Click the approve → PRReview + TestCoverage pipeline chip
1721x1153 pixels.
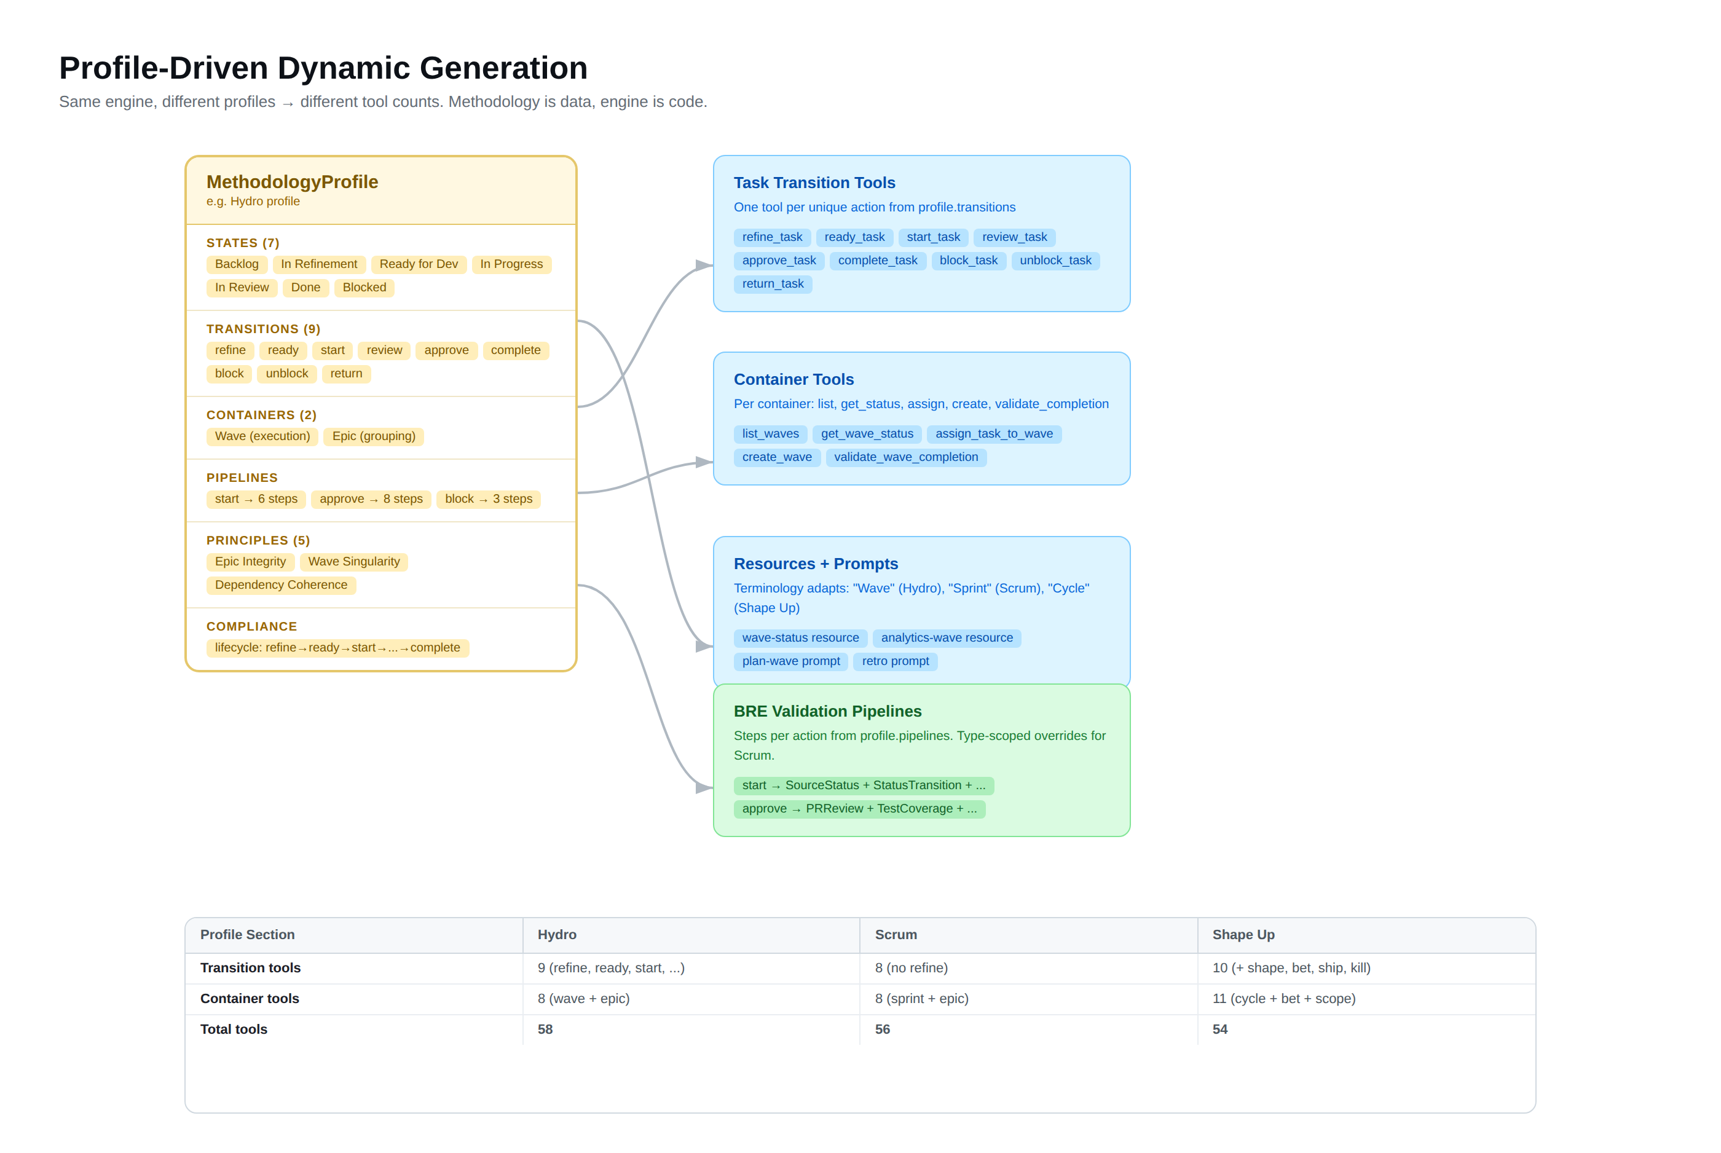tap(859, 808)
